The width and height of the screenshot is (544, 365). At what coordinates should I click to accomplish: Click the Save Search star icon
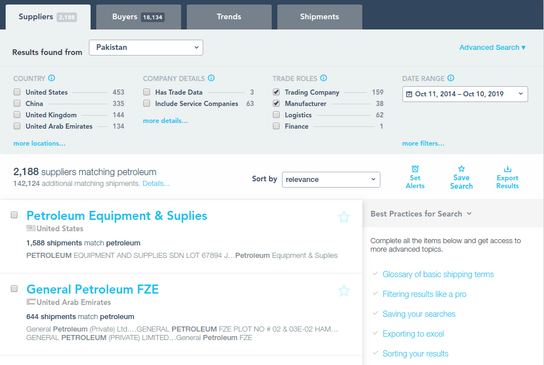click(461, 169)
